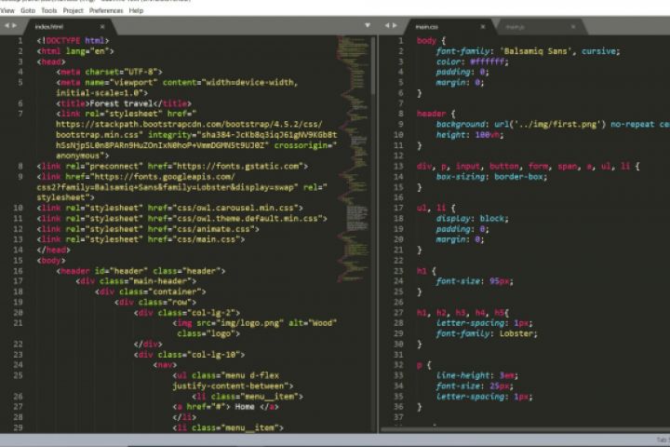Click the img src="img/logo.png" line
The width and height of the screenshot is (670, 447).
pyautogui.click(x=255, y=323)
